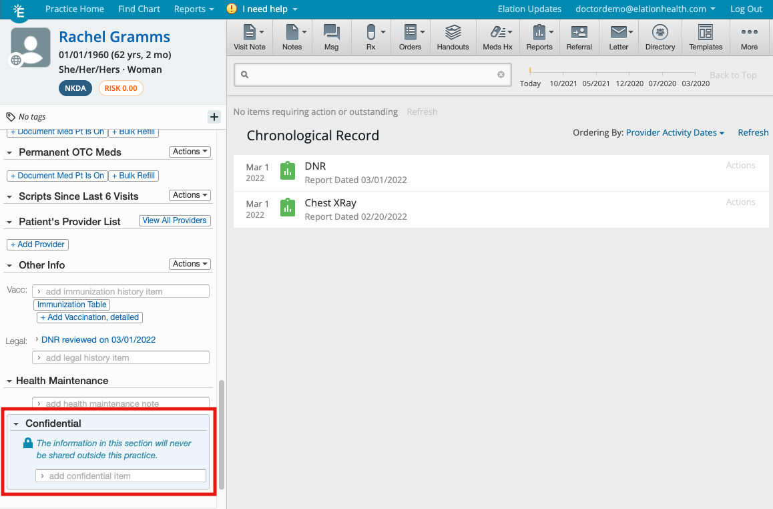Select the Letter toolbar icon
The width and height of the screenshot is (773, 509).
click(x=618, y=37)
